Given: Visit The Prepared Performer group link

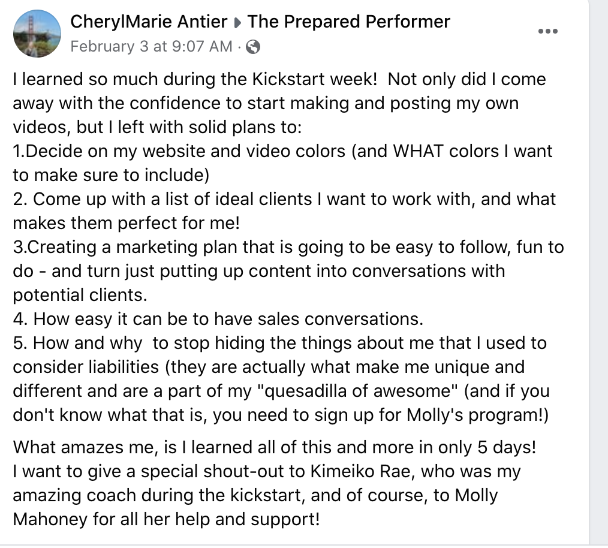Looking at the screenshot, I should [x=349, y=22].
